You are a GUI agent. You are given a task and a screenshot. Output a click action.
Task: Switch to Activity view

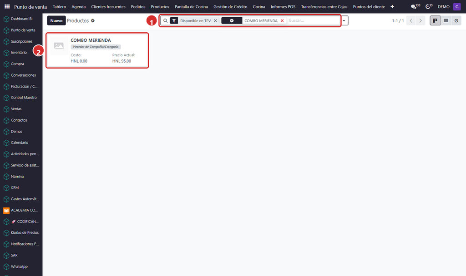[x=456, y=21]
